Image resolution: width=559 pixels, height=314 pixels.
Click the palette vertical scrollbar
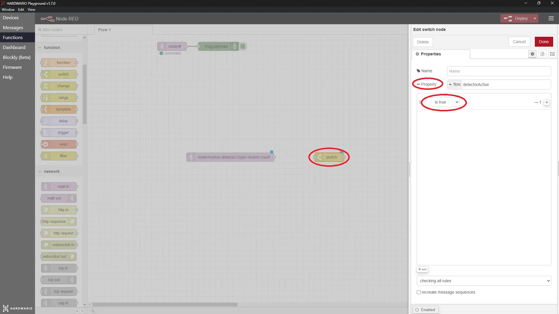coord(85,94)
